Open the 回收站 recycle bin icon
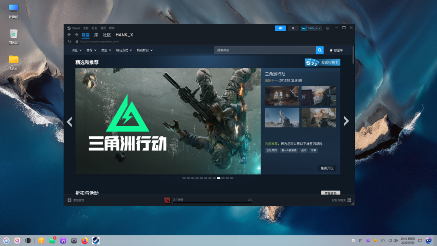 pos(13,37)
